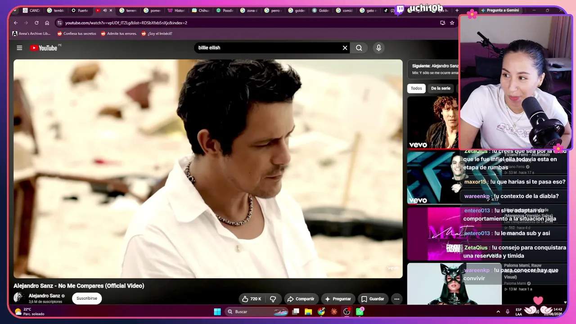
Task: Mute the YouTube tab audio icon
Action: (x=105, y=10)
